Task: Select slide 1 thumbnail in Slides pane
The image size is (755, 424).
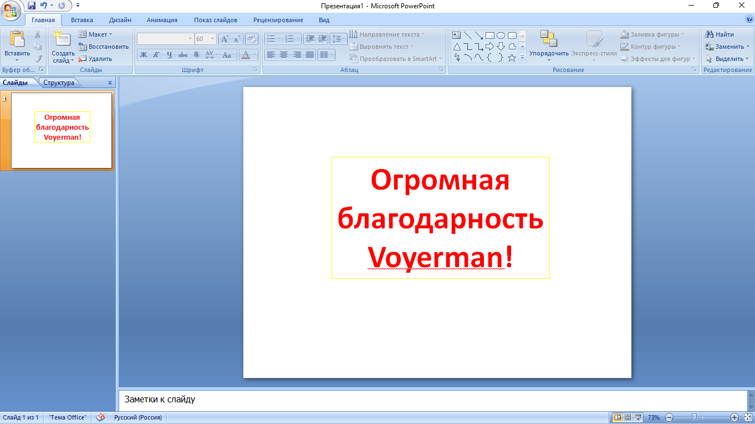Action: coord(62,130)
